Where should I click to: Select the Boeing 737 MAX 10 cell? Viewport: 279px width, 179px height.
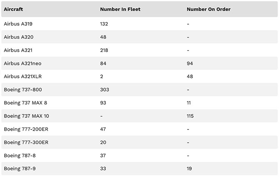[26, 116]
